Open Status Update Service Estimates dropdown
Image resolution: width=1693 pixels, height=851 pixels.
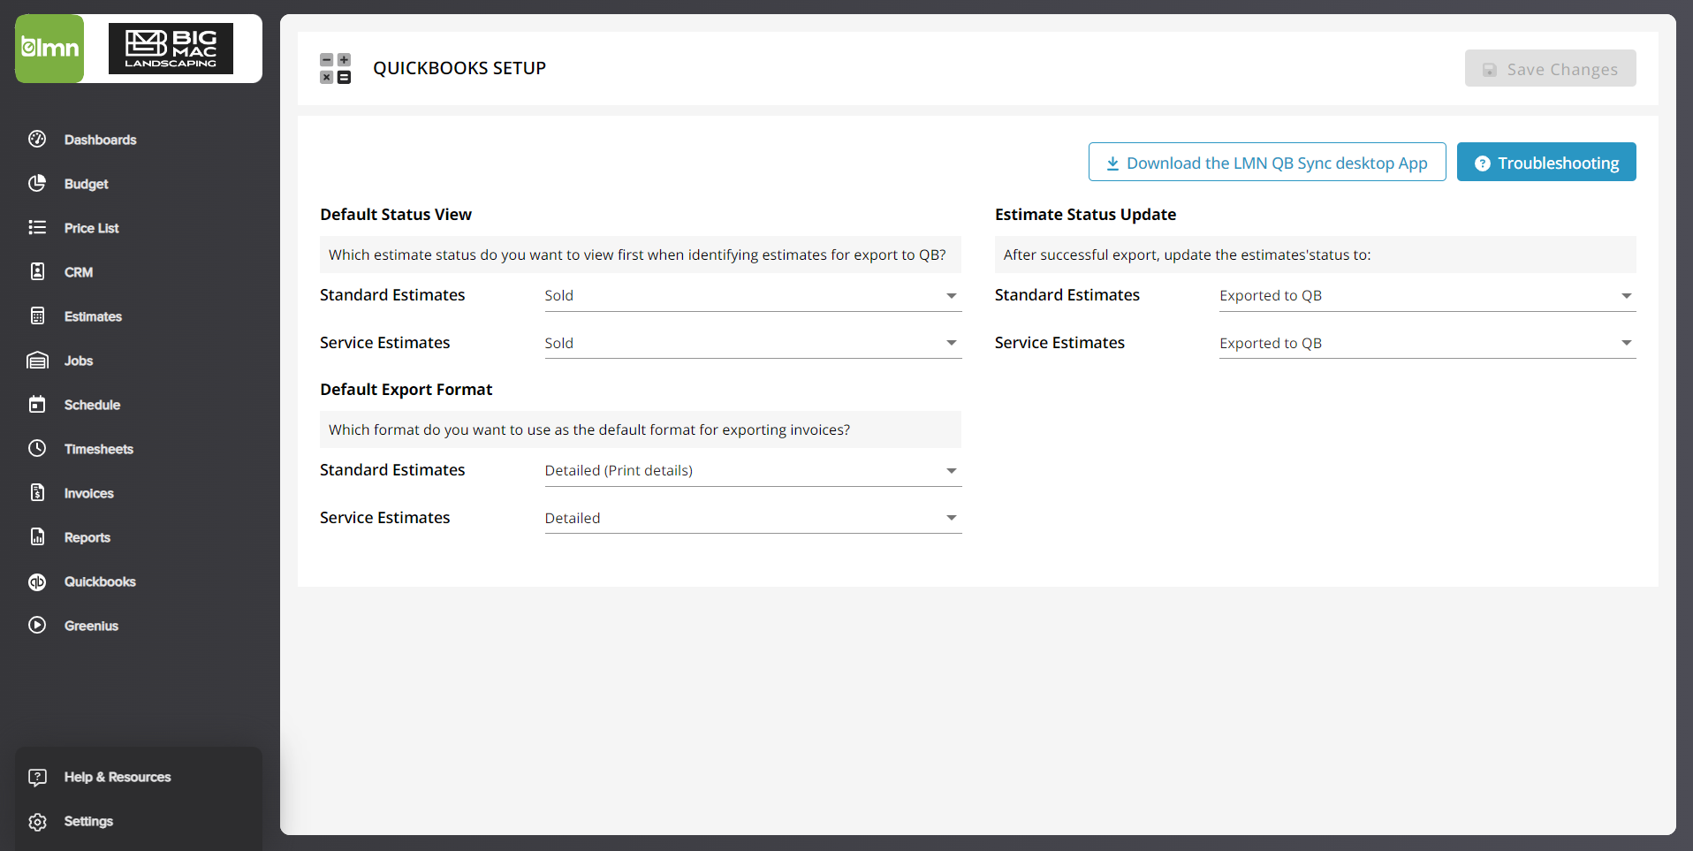1428,343
